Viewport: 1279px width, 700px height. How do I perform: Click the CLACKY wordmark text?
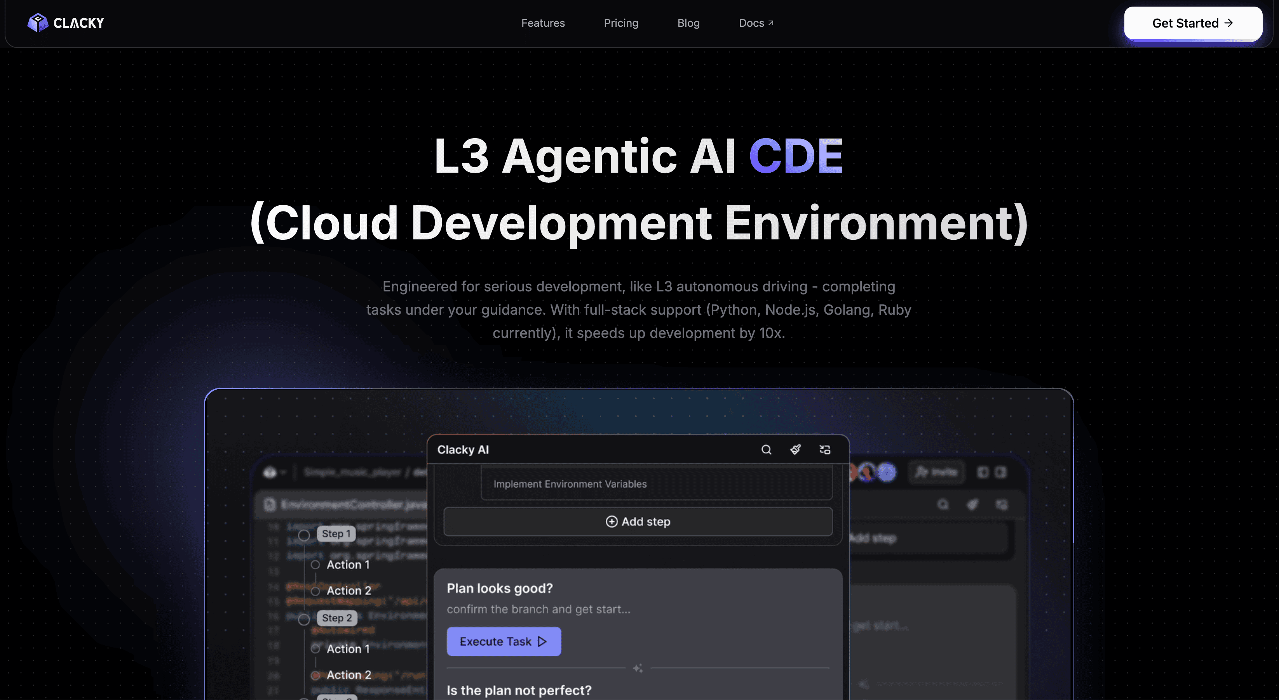point(78,23)
